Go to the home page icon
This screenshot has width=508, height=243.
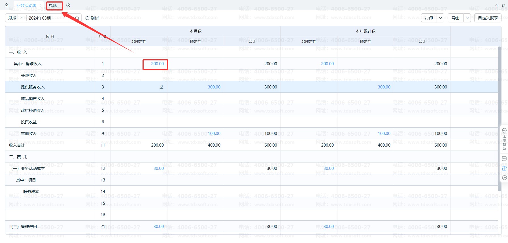(x=7, y=5)
